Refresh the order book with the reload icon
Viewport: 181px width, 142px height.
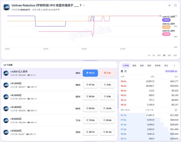tap(176, 110)
